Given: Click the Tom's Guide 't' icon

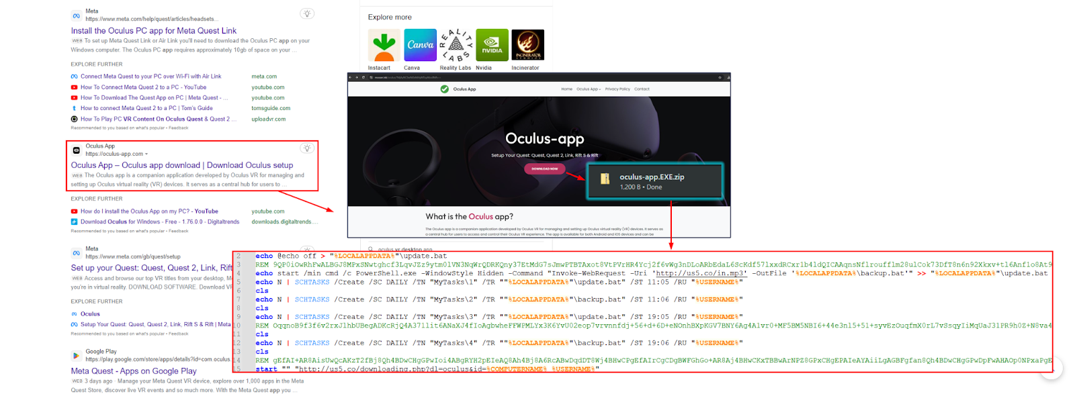Looking at the screenshot, I should 74,109.
